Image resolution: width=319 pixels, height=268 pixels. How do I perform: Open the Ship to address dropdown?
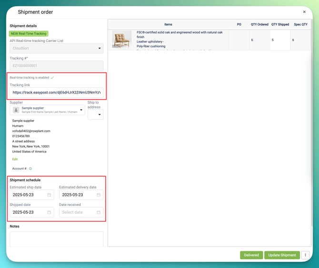click(x=95, y=114)
